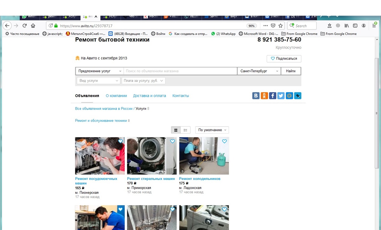Switch to the О компании tab
381x230 pixels.
(x=116, y=96)
